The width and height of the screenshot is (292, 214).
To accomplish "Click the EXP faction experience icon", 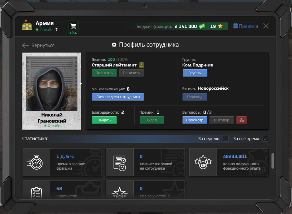I will click(203, 162).
